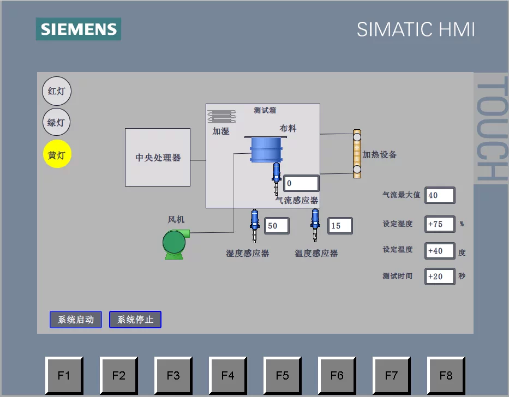This screenshot has height=397, width=509.
Task: Click the 红灯 red lamp indicator
Action: click(57, 91)
